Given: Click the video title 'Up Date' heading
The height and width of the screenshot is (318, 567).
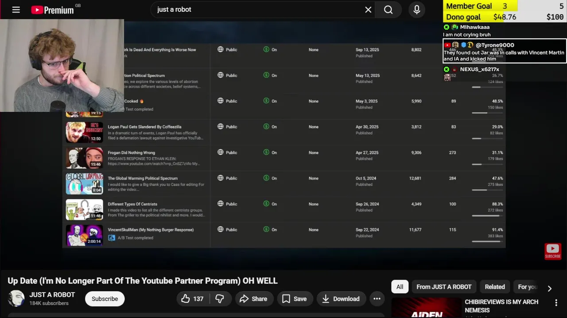Looking at the screenshot, I should [143, 281].
